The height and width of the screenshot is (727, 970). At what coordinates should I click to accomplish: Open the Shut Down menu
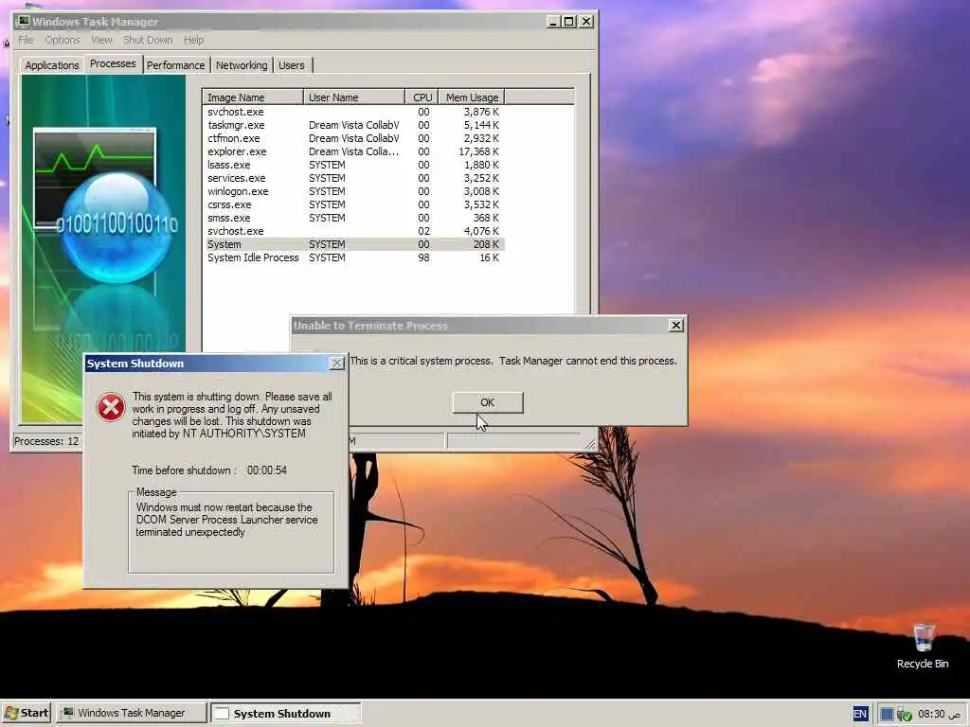148,40
